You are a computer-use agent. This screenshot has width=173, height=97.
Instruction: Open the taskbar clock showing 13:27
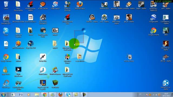[166, 95]
